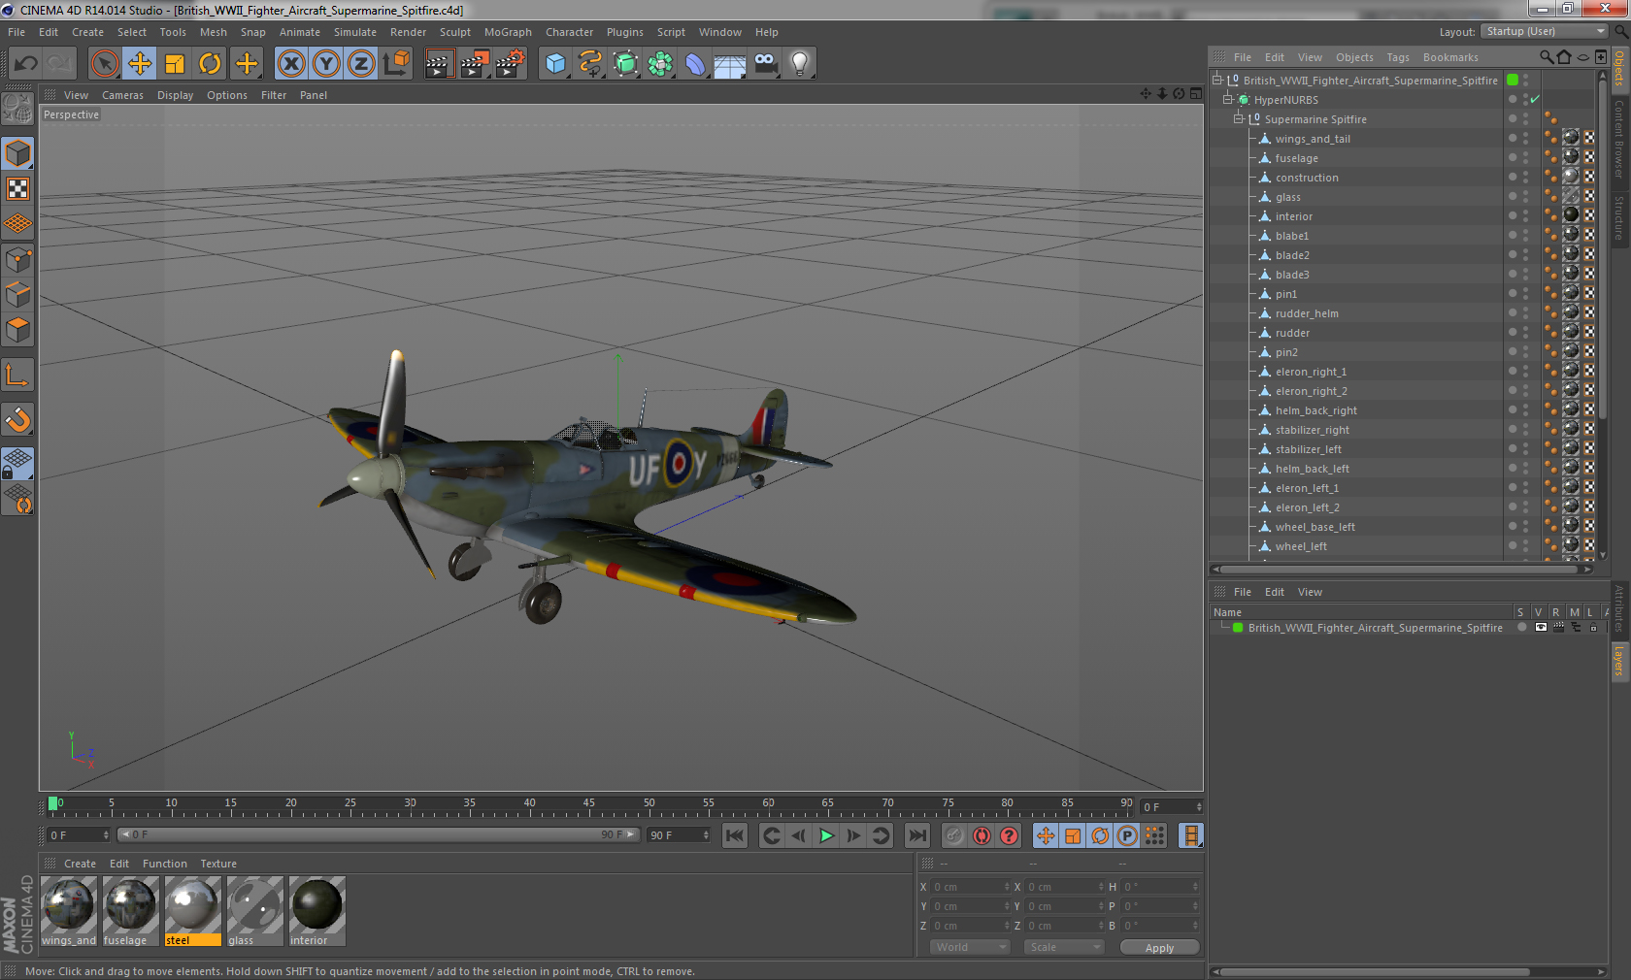The image size is (1631, 980).
Task: Click start frame 0 F stepper
Action: click(106, 835)
